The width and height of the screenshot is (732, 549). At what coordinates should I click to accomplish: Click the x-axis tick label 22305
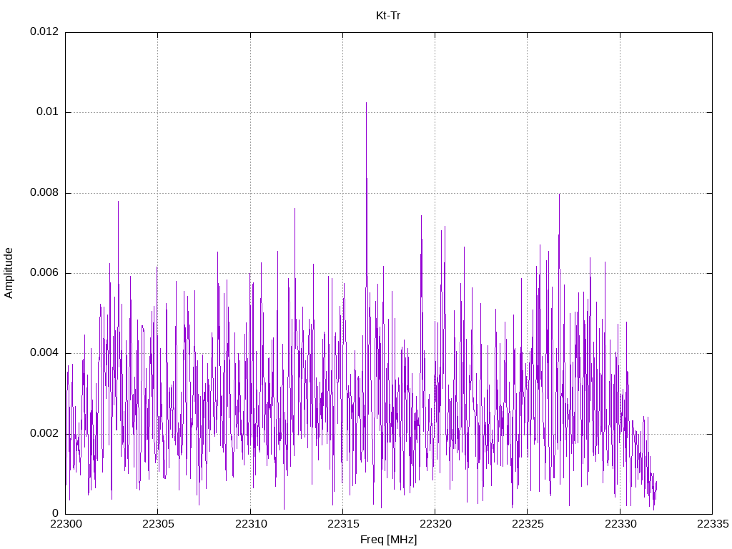point(158,524)
